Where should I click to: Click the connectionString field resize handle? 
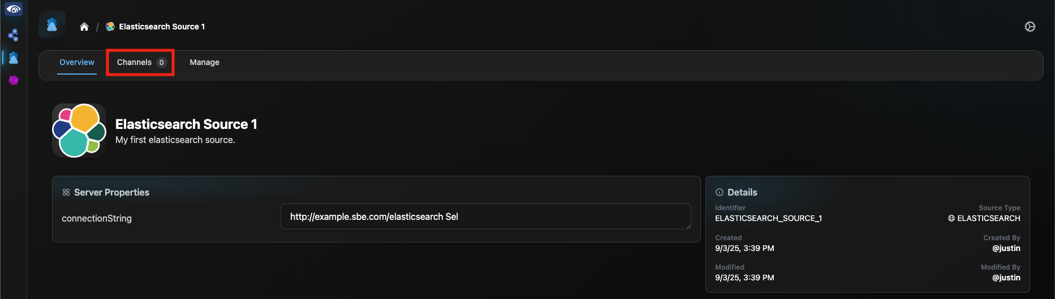click(x=688, y=226)
